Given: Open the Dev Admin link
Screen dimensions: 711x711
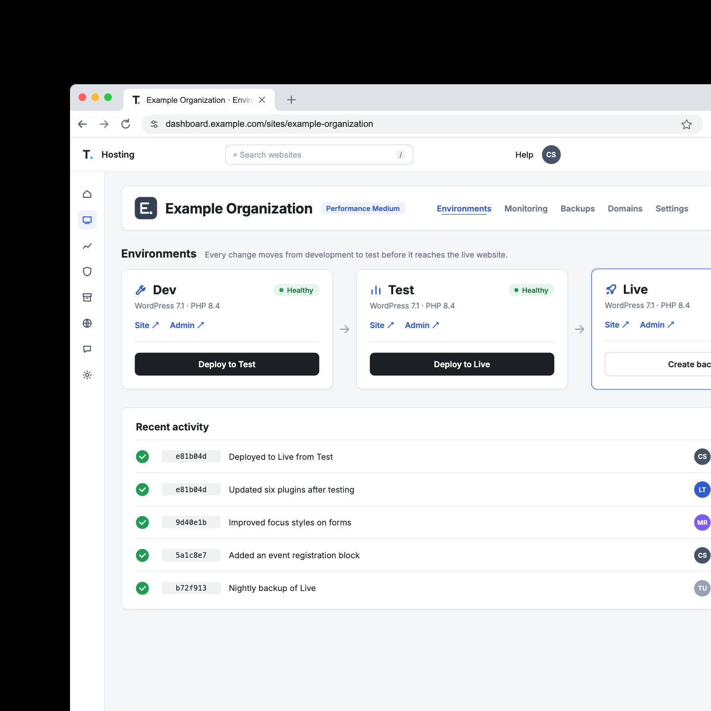Looking at the screenshot, I should tap(187, 325).
